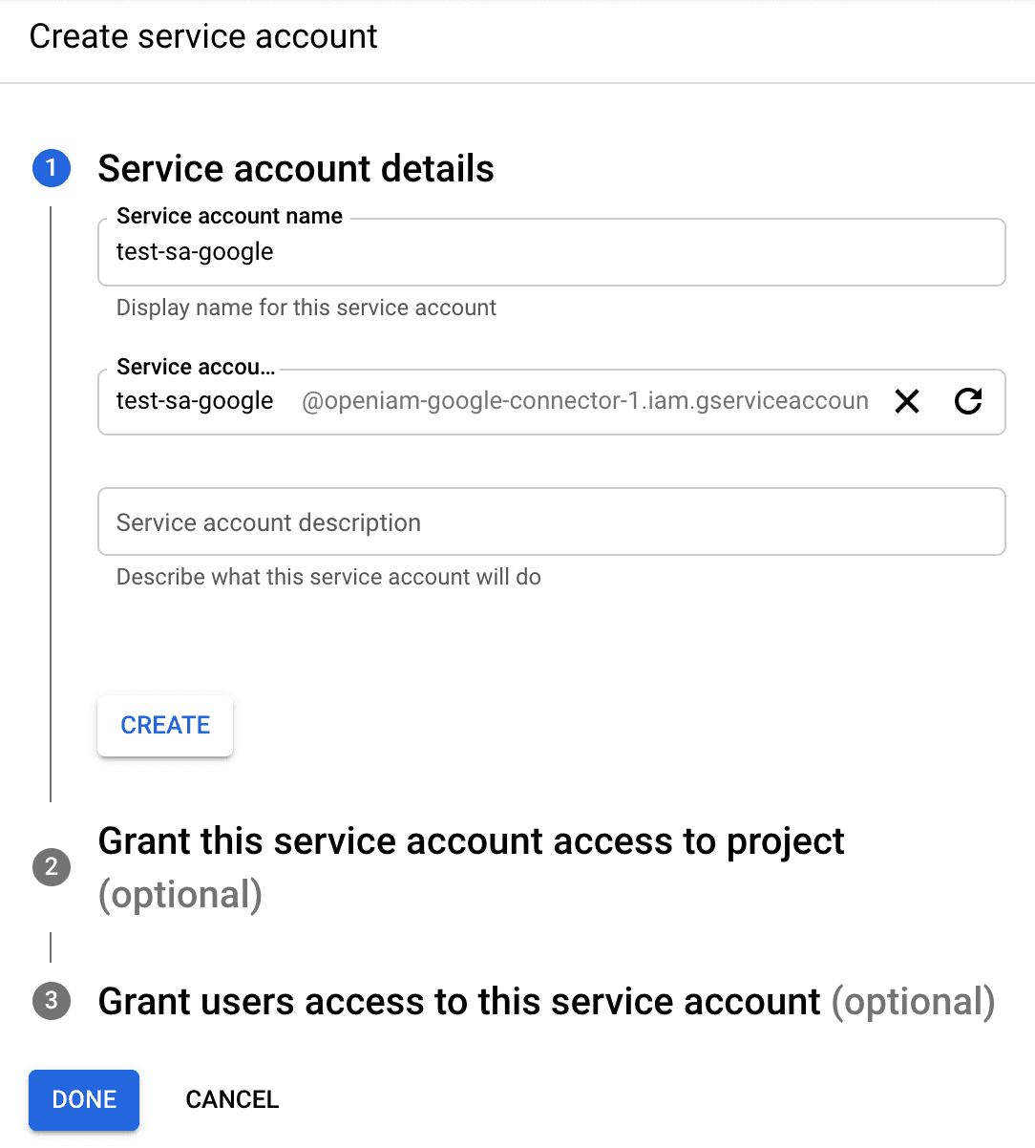The height and width of the screenshot is (1148, 1035).
Task: Click the step 3 number circle
Action: coord(52,1001)
